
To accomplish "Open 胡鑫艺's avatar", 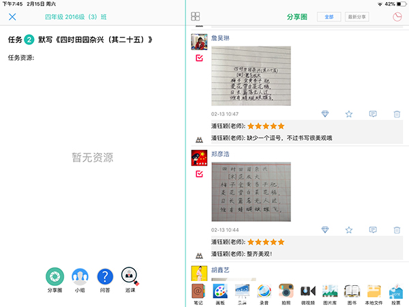I will point(199,274).
